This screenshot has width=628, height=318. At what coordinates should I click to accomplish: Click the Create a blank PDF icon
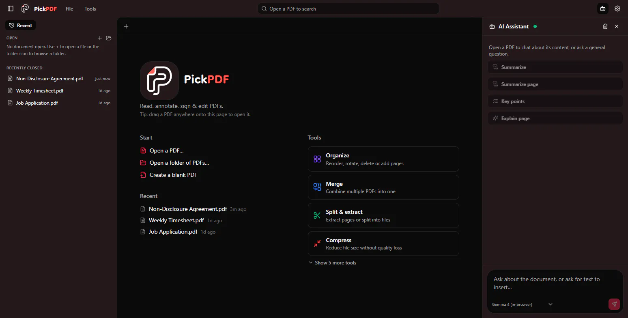[143, 175]
